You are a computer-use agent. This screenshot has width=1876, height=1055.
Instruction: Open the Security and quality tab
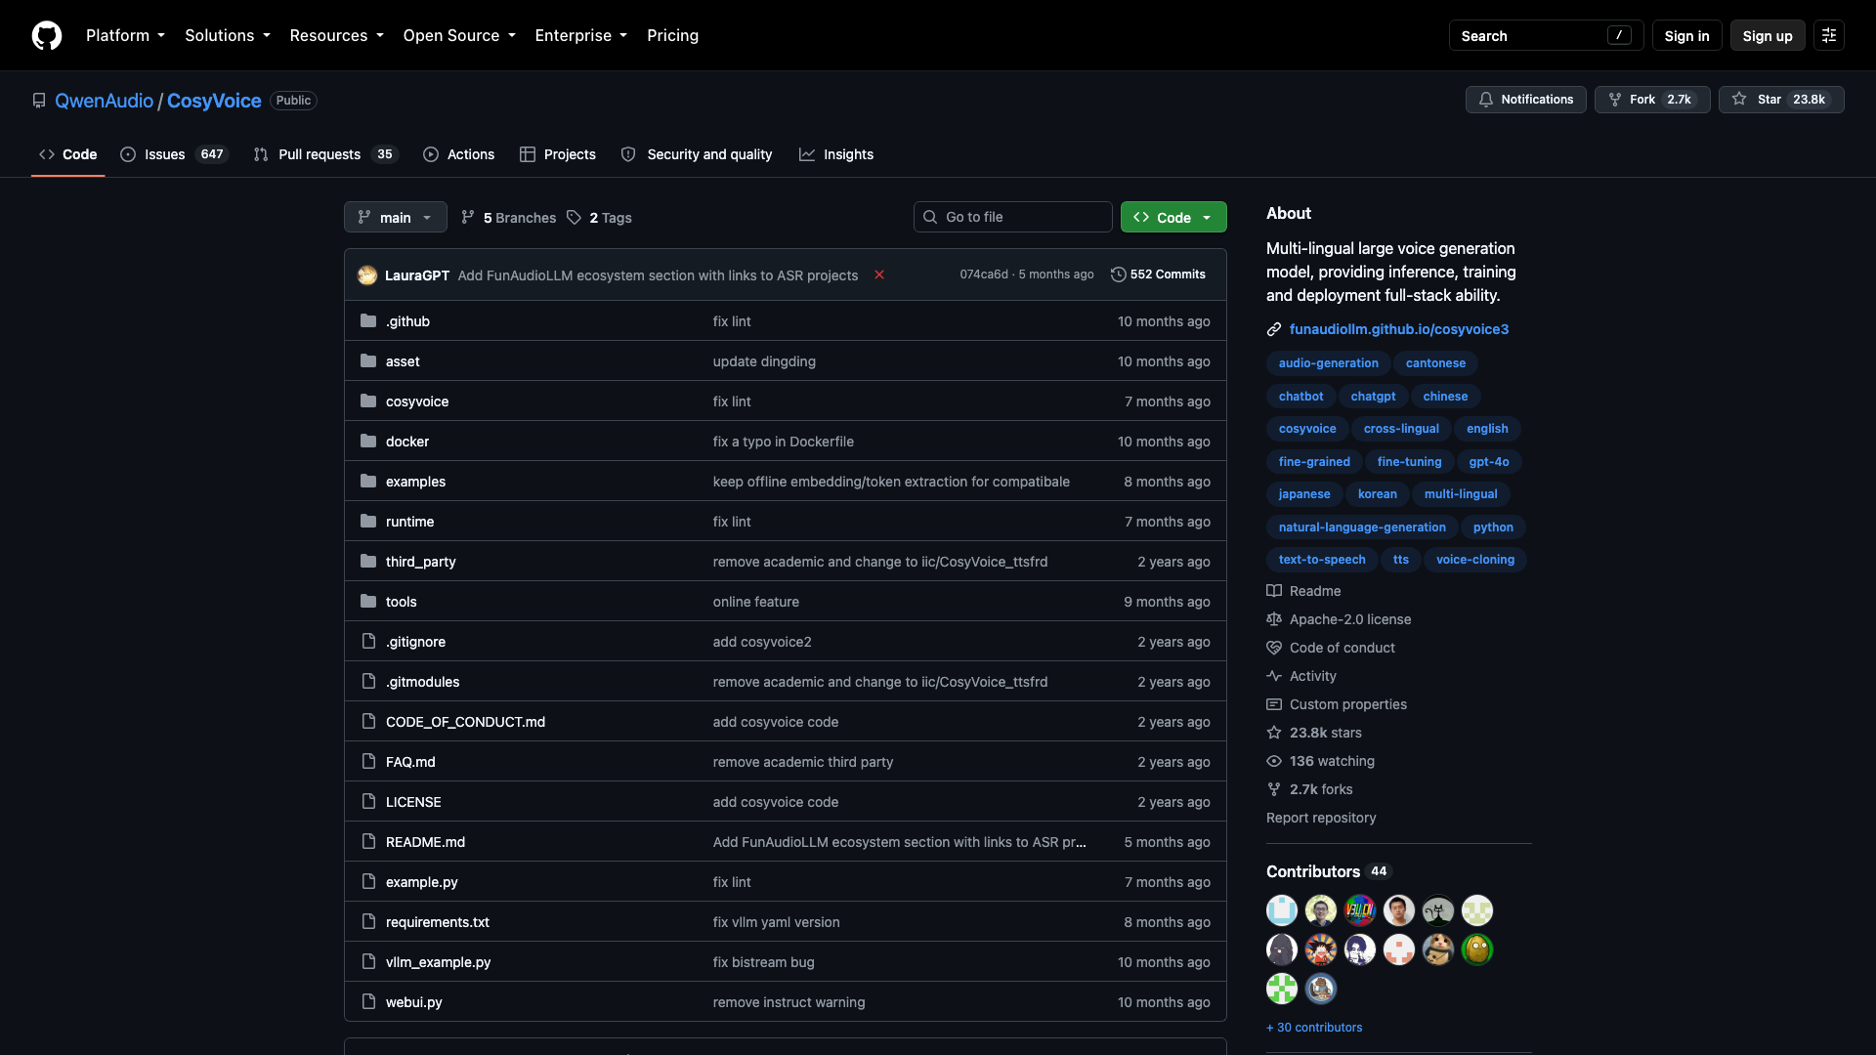(x=697, y=154)
